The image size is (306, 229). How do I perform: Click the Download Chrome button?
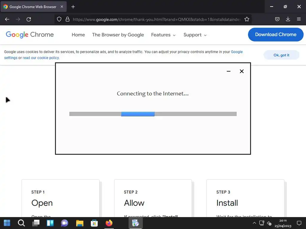point(276,35)
